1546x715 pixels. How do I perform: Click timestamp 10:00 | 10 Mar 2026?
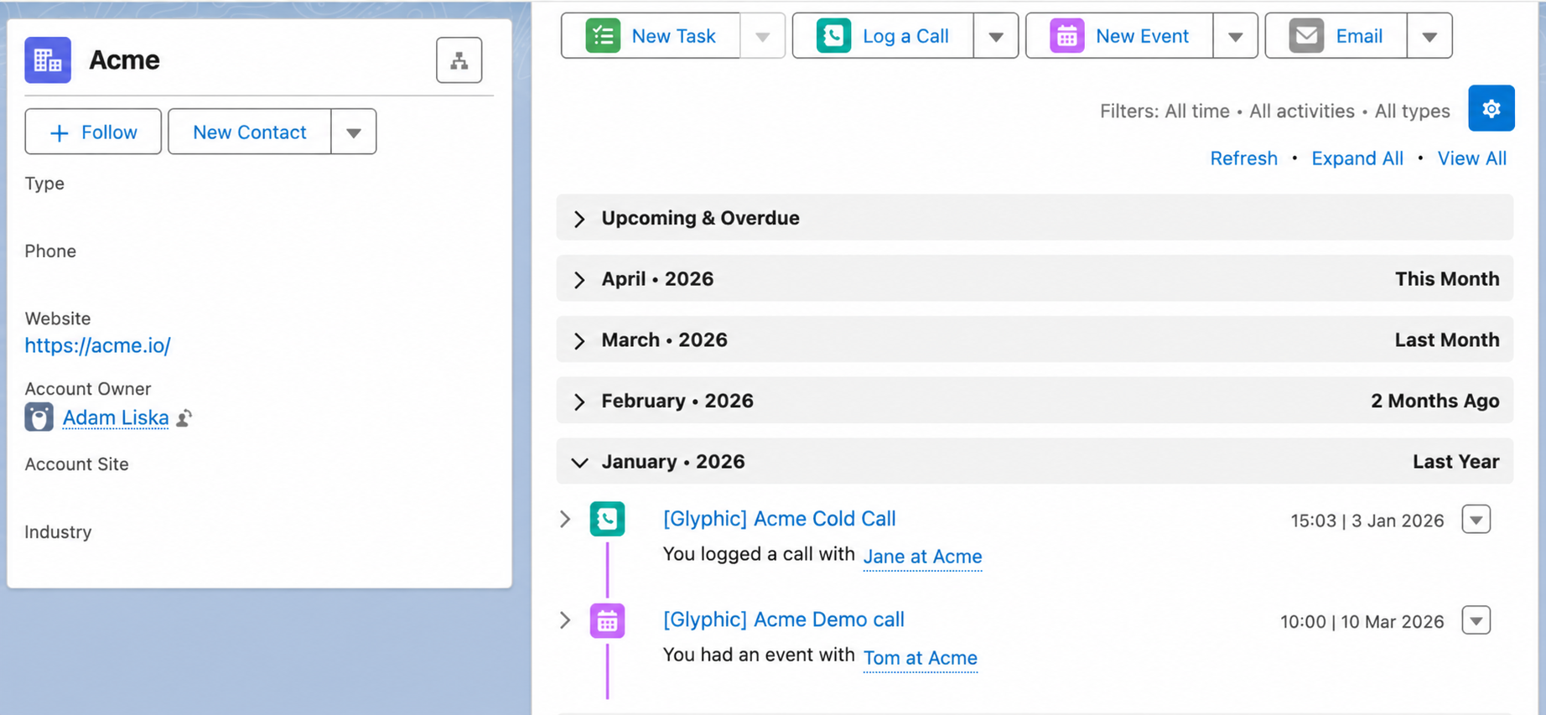(x=1362, y=622)
